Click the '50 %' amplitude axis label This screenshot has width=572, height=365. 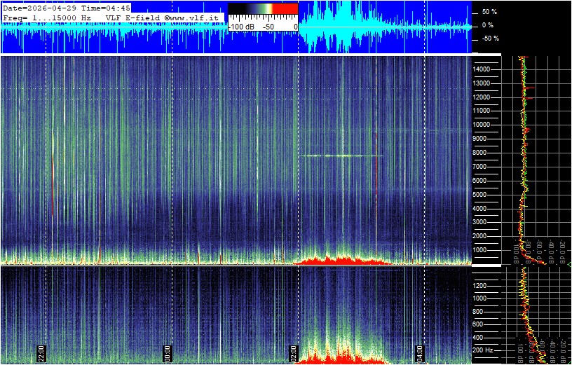coord(489,12)
